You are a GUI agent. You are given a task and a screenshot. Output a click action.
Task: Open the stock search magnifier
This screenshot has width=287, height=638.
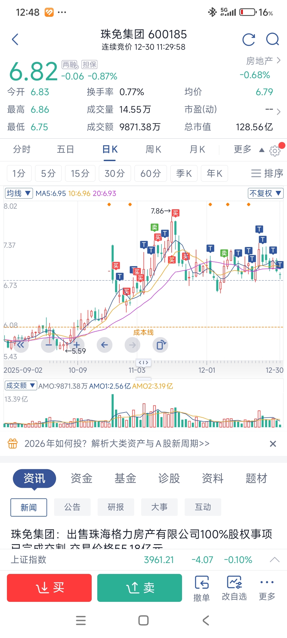point(272,40)
